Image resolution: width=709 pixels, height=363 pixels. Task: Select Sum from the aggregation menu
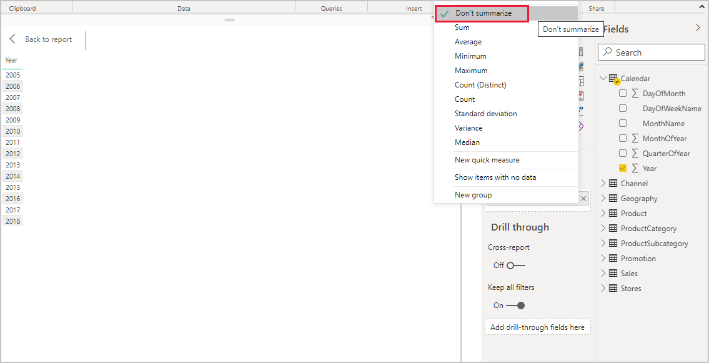coord(462,27)
